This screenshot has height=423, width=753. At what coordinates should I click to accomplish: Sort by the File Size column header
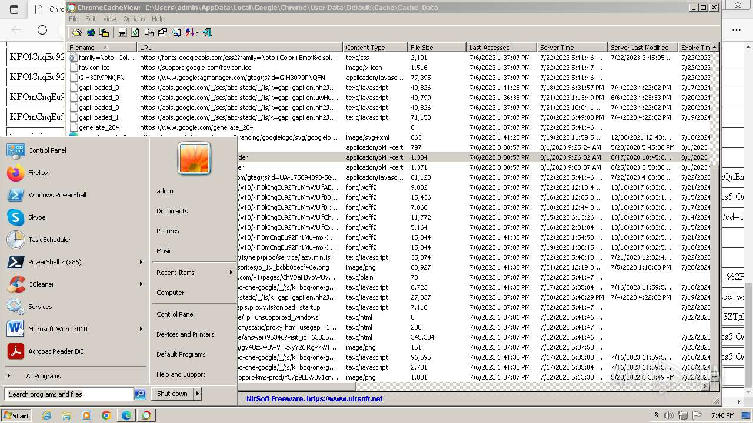(x=437, y=48)
